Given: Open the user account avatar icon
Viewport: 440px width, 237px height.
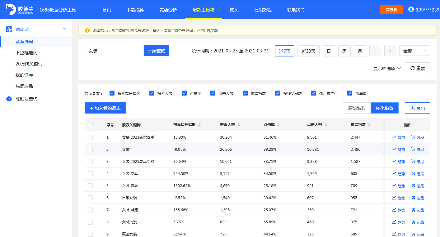Looking at the screenshot, I should (411, 10).
